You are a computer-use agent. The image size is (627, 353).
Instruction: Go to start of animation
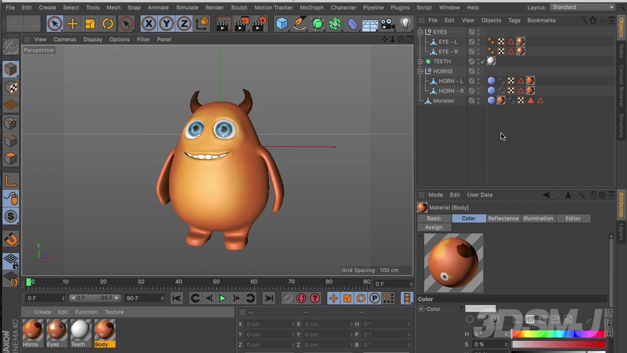tap(177, 298)
